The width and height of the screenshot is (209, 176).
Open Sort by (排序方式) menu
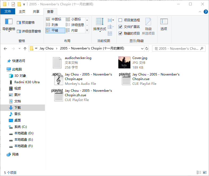coord(100,25)
